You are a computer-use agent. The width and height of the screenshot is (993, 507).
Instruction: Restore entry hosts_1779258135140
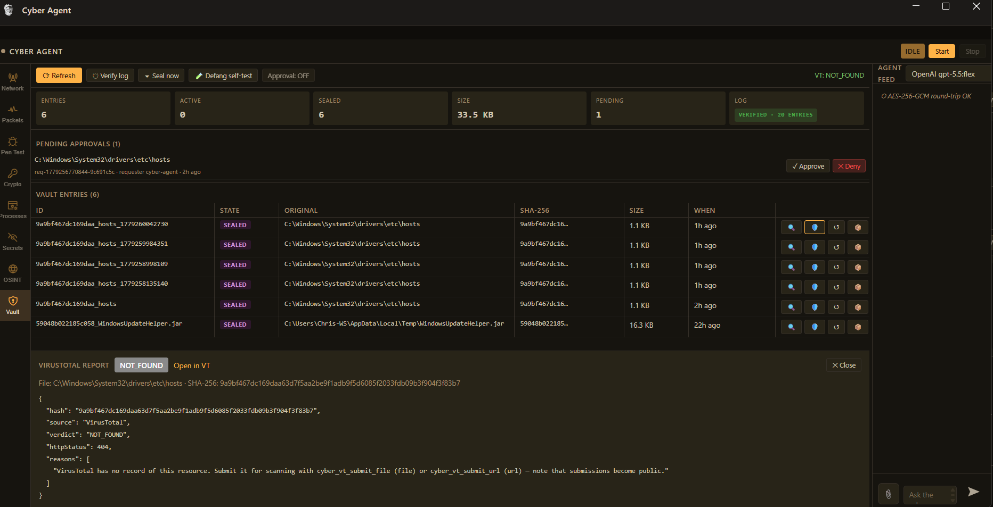[x=836, y=287]
